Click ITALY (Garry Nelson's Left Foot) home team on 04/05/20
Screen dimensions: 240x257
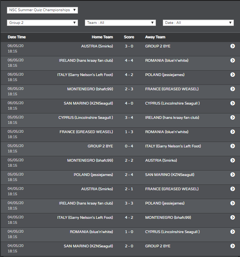click(x=85, y=218)
